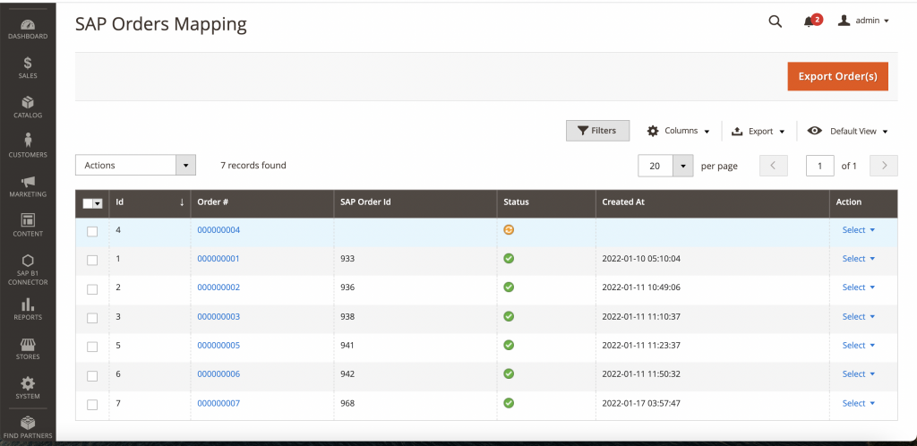Check the row for order 000000007
Image resolution: width=917 pixels, height=446 pixels.
(x=92, y=405)
